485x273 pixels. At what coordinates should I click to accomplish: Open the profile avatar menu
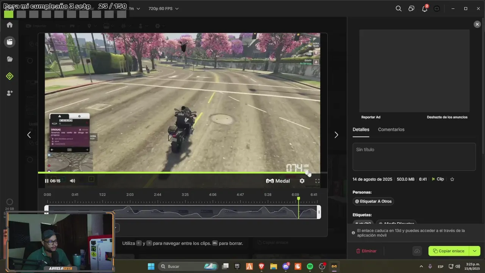[x=437, y=8]
